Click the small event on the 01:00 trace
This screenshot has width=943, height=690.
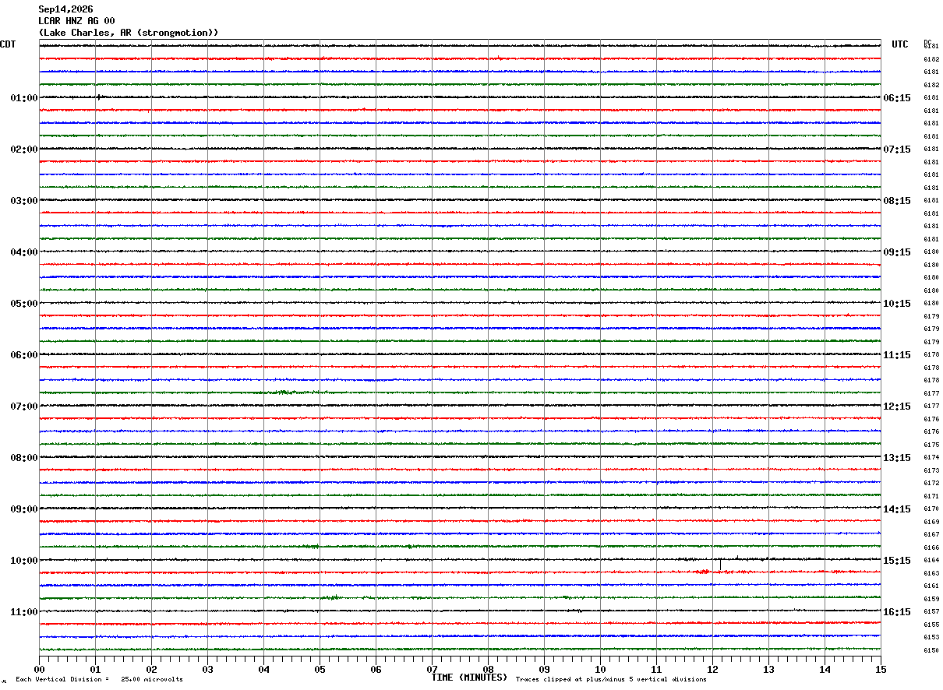[x=98, y=97]
